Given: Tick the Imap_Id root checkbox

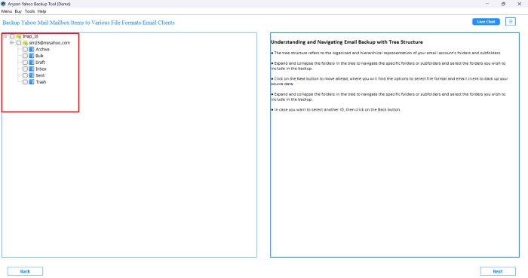Looking at the screenshot, I should pyautogui.click(x=12, y=36).
